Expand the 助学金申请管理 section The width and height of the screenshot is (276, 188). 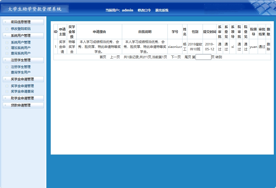[23, 98]
